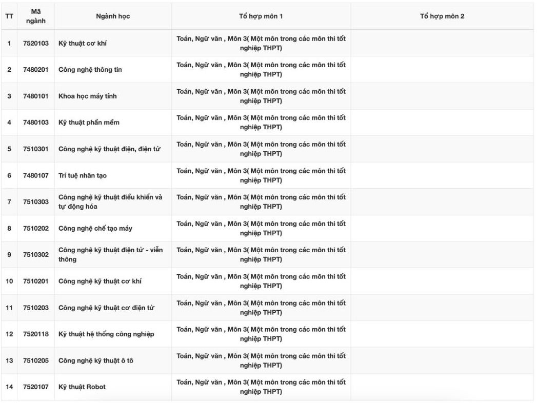Select the "Công nghệ kỹ thuật ô tô" cell
This screenshot has height=403, width=537.
(x=96, y=361)
